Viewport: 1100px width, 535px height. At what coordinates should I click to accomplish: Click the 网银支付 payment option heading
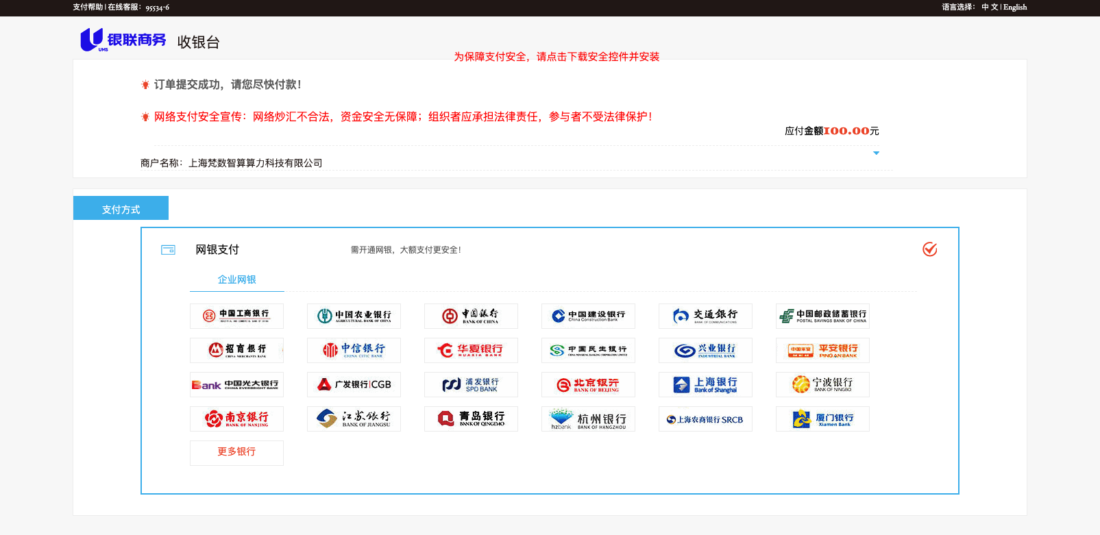click(x=217, y=250)
